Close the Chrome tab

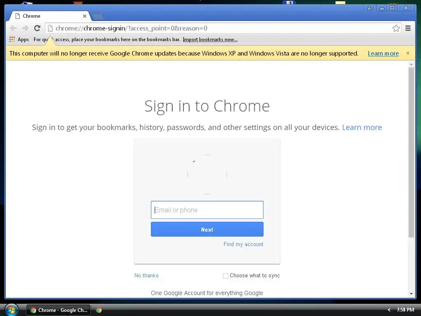[85, 16]
